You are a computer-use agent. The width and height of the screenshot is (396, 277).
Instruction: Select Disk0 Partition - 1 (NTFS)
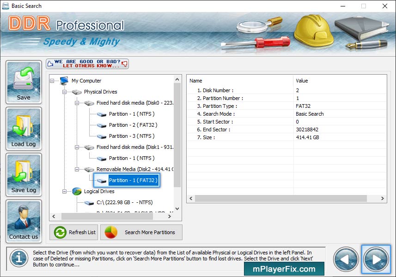[x=132, y=114]
